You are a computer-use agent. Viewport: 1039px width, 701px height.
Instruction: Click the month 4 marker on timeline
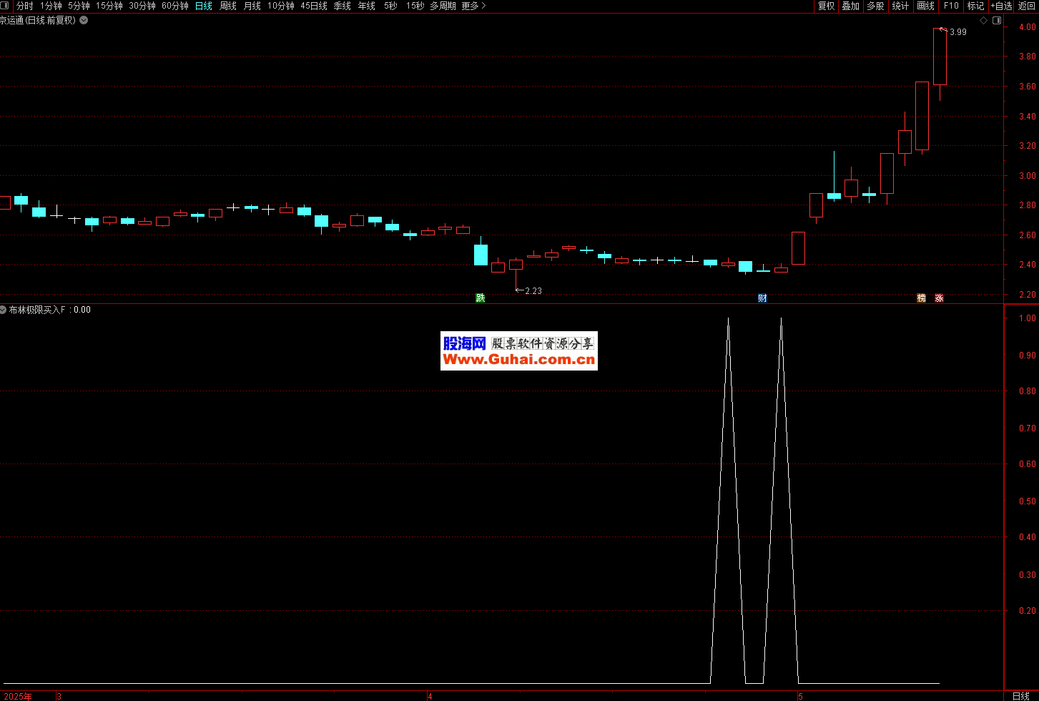click(x=430, y=696)
